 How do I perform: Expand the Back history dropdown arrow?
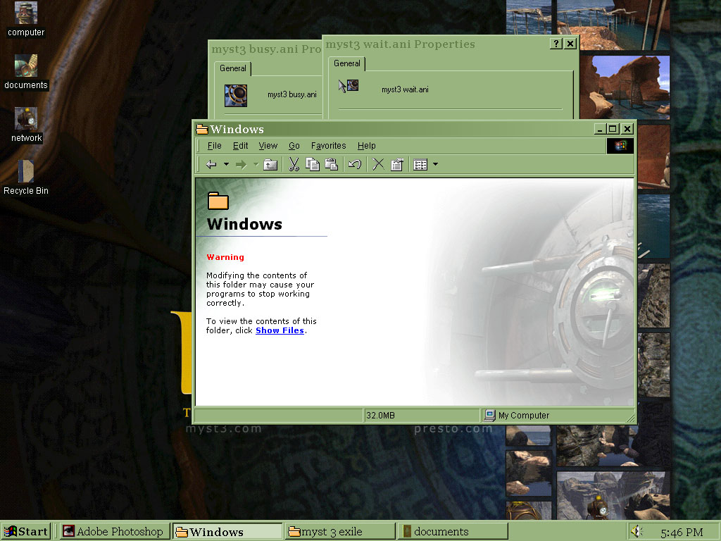pyautogui.click(x=226, y=165)
